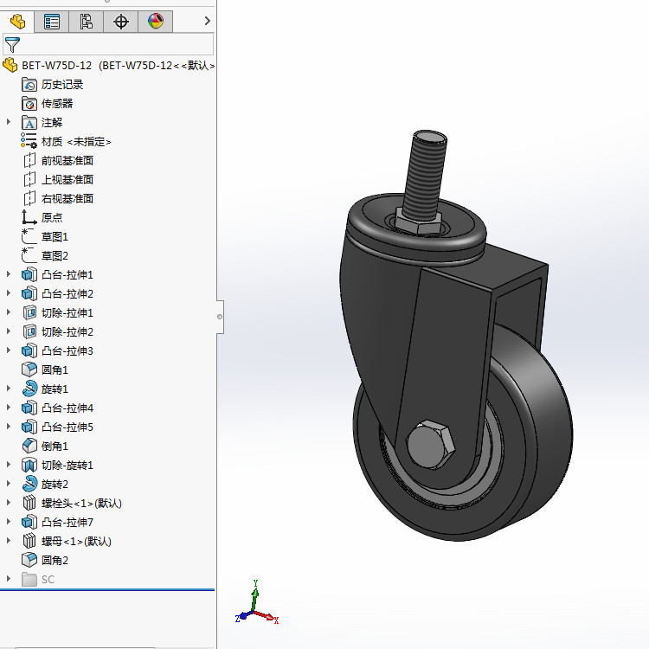This screenshot has width=649, height=649.
Task: Click the 凸台-拉伸1 extrude icon
Action: point(29,274)
